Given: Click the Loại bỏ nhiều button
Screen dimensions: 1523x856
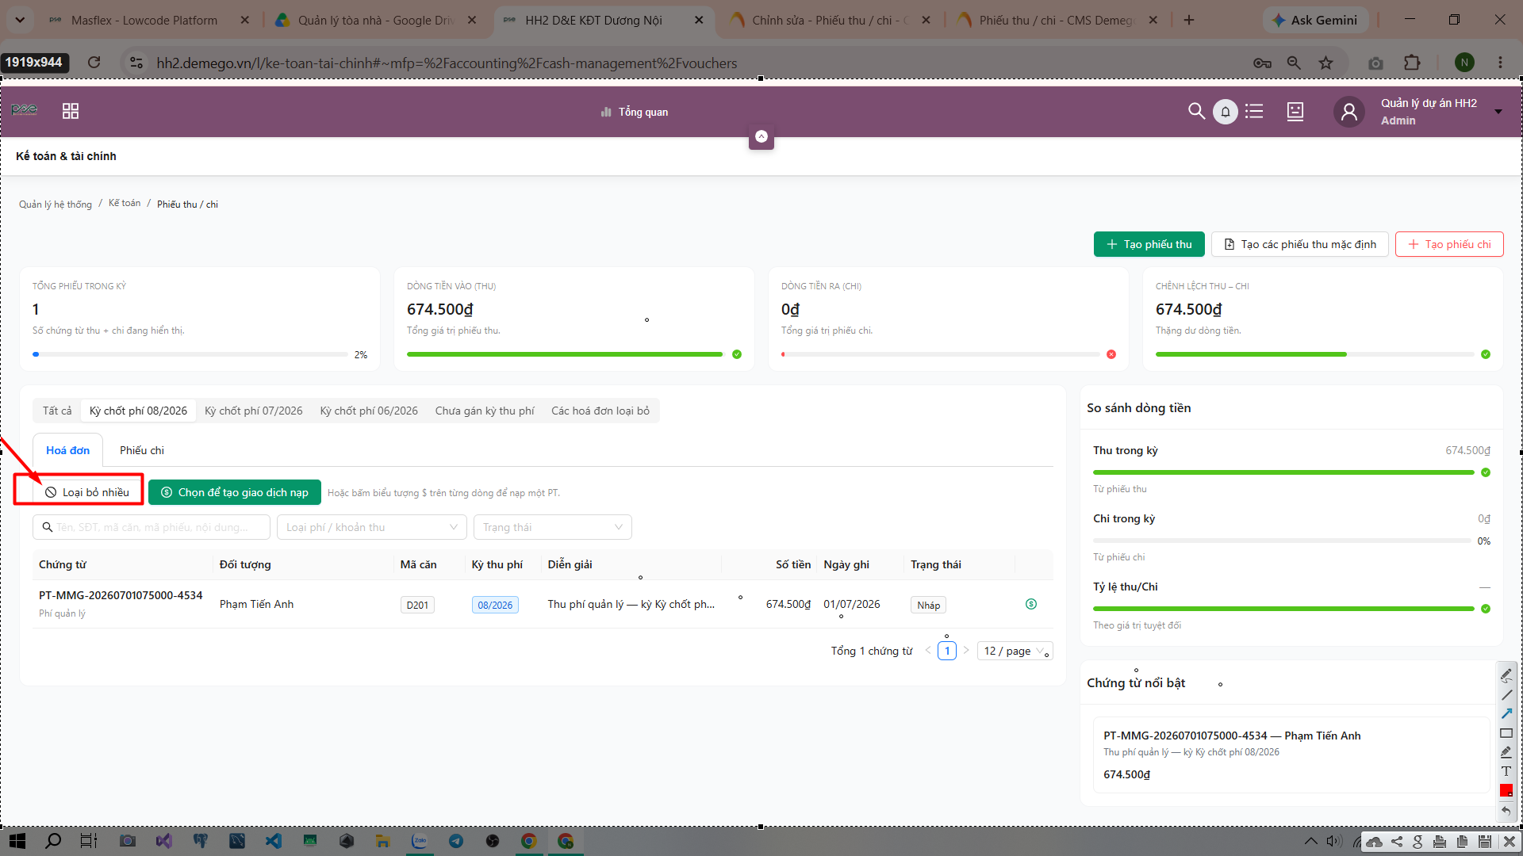Looking at the screenshot, I should [x=86, y=492].
